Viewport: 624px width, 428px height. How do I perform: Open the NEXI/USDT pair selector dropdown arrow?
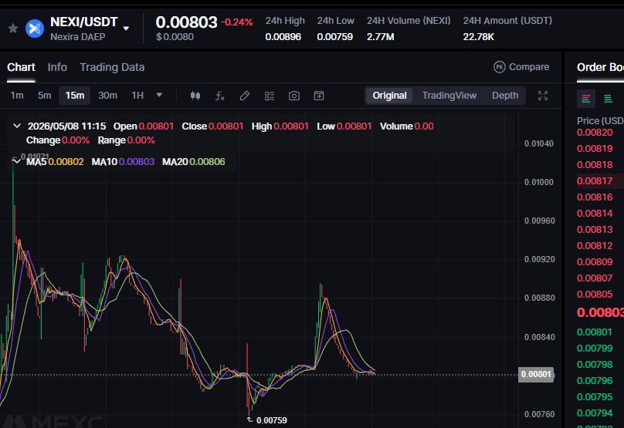coord(126,29)
